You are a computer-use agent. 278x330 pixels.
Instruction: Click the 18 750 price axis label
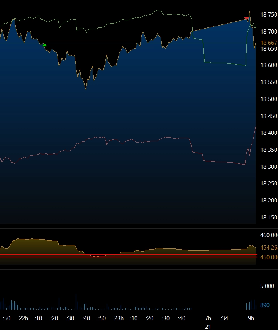pyautogui.click(x=269, y=15)
